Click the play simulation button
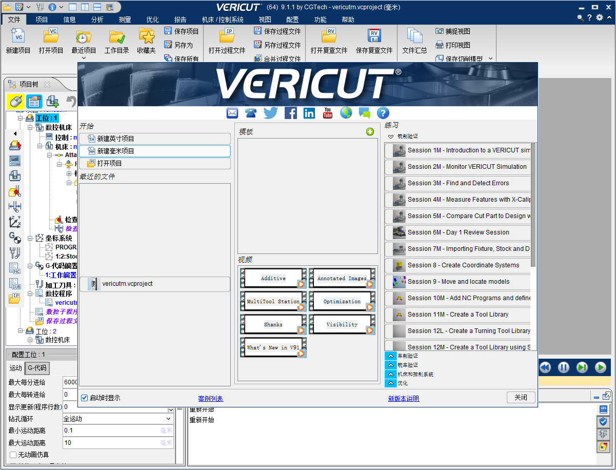The image size is (616, 470). coord(600,367)
